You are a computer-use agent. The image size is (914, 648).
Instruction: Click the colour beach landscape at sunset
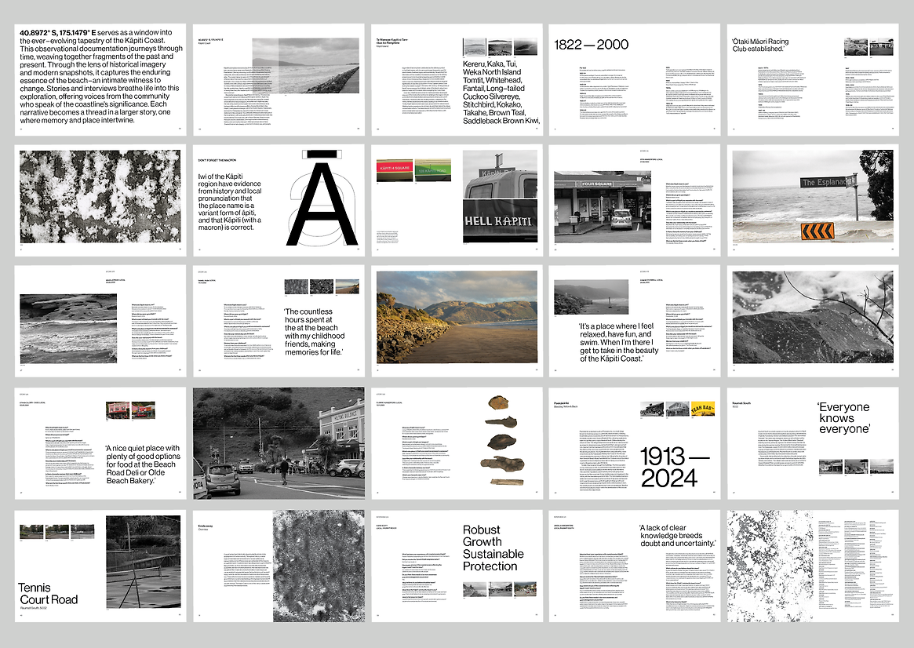(457, 317)
